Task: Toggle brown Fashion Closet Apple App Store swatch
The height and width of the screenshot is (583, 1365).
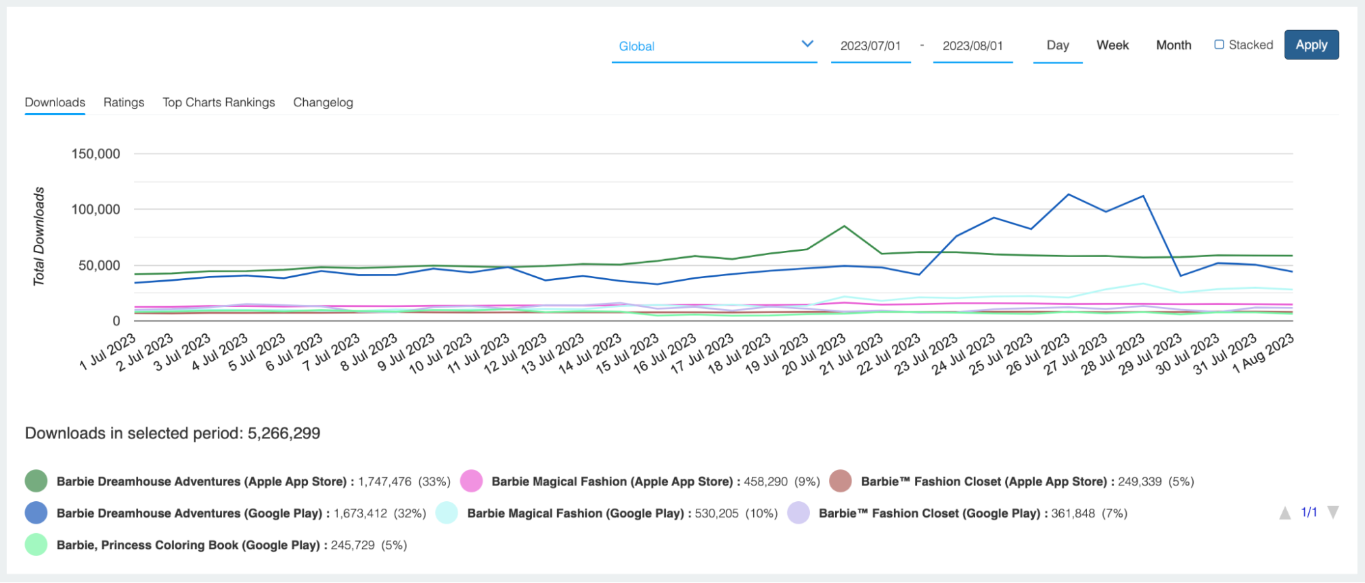Action: pos(841,481)
